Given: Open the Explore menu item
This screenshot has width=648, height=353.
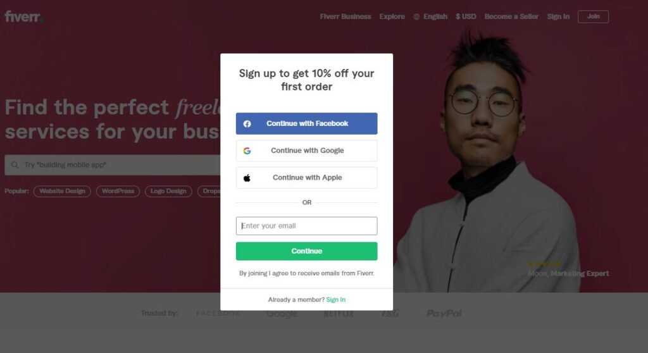Looking at the screenshot, I should tap(392, 16).
